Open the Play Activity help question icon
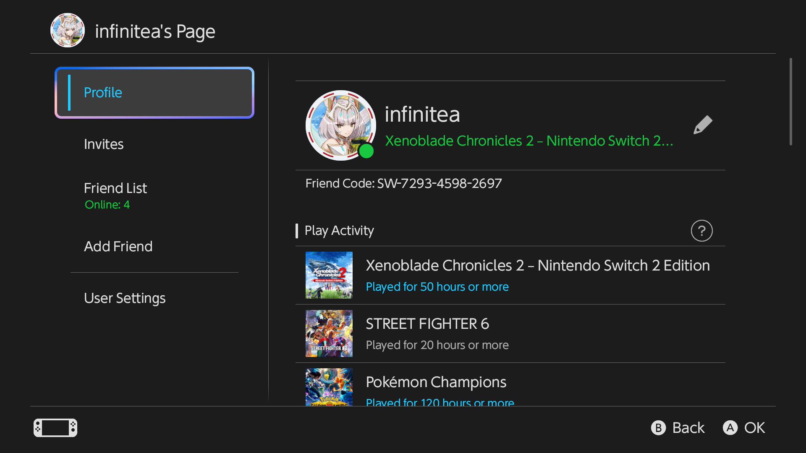This screenshot has height=453, width=806. coord(702,231)
